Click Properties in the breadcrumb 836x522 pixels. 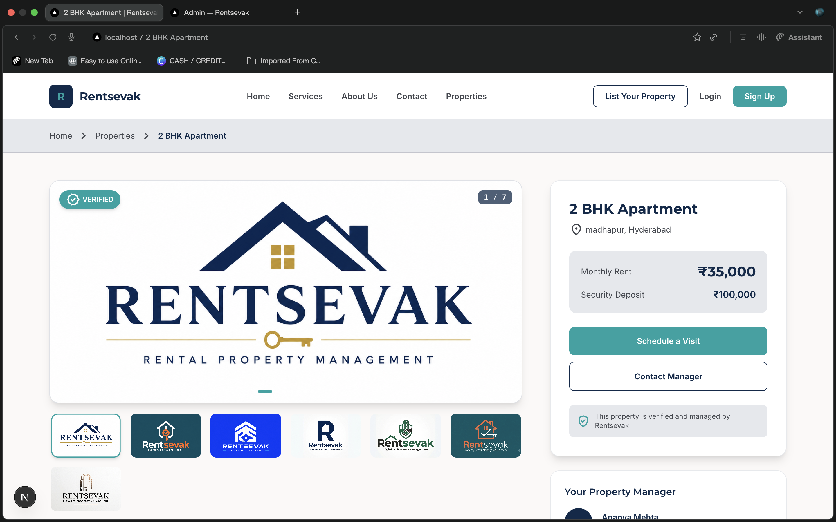tap(115, 136)
